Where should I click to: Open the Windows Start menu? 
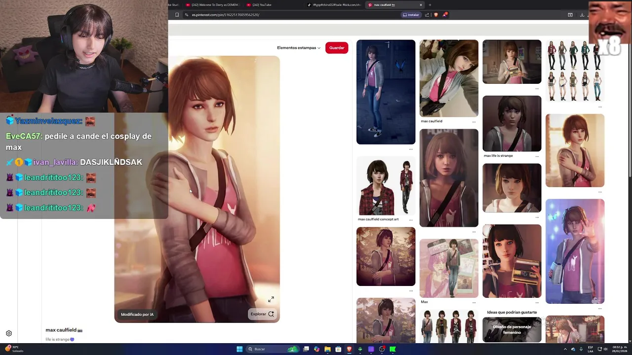(x=239, y=349)
